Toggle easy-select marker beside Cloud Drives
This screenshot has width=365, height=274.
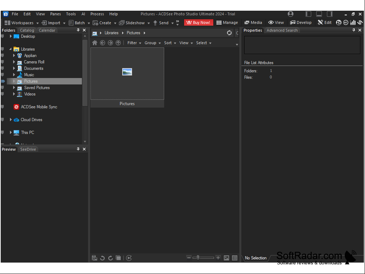tap(2, 120)
